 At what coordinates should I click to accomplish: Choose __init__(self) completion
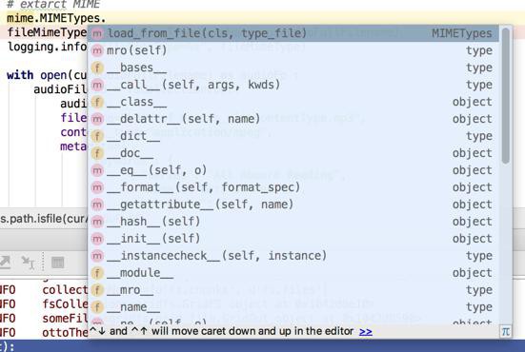point(293,239)
